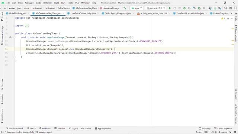Image resolution: width=238 pixels, height=134 pixels.
Task: Open Search Everywhere magnifier icon
Action: pyautogui.click(x=226, y=8)
